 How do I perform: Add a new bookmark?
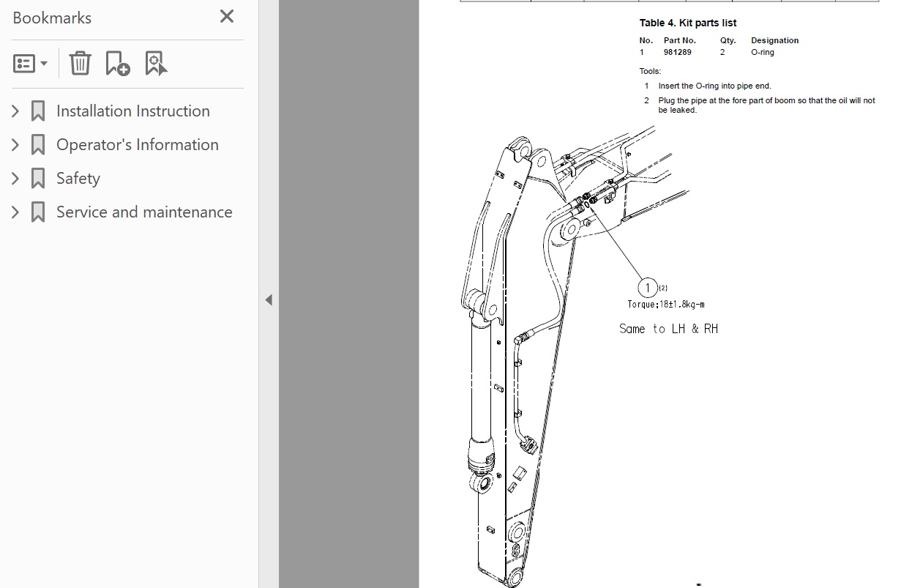(117, 64)
